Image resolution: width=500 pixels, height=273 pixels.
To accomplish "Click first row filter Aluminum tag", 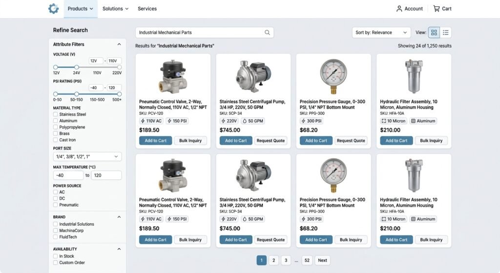I will point(423,121).
